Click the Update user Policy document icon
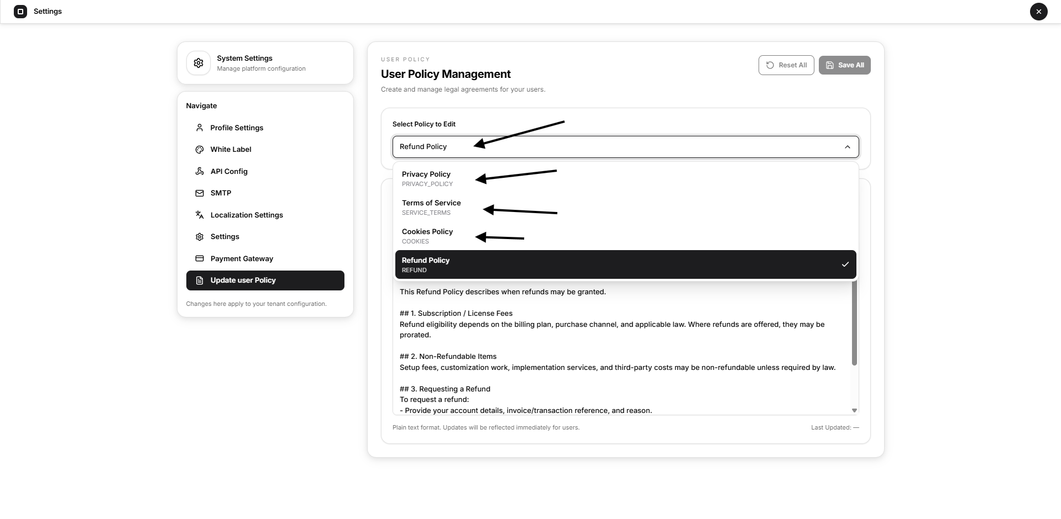Viewport: 1061px width, 519px height. coord(200,280)
